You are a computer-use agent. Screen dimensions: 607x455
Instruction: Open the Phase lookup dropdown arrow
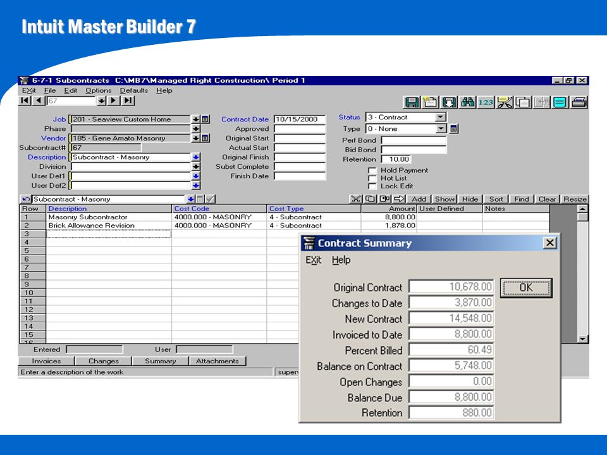click(196, 128)
